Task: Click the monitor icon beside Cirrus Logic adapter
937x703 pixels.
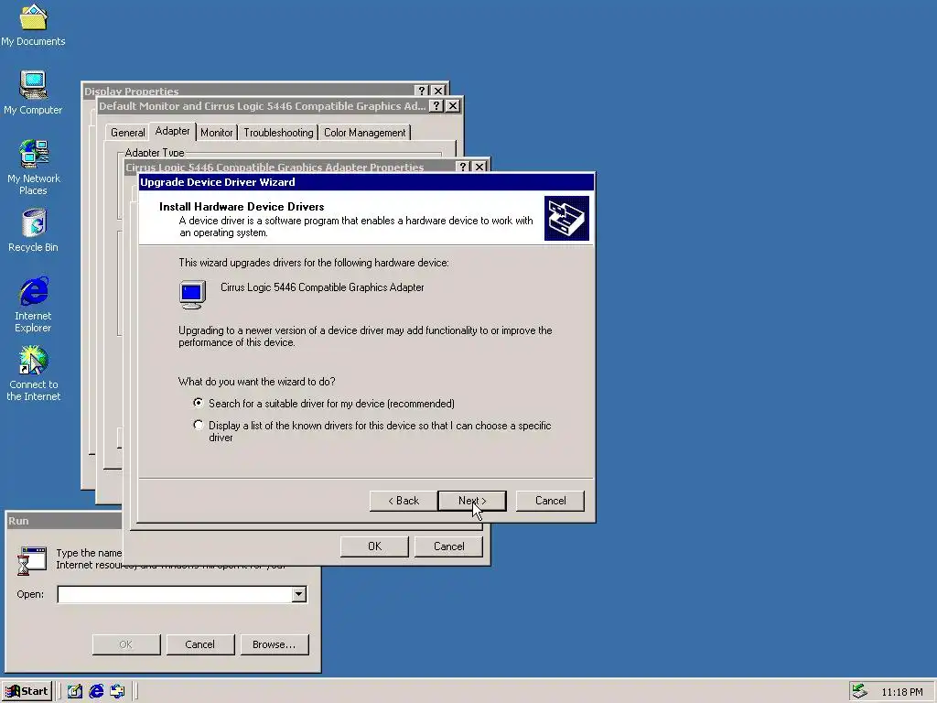Action: pos(192,294)
